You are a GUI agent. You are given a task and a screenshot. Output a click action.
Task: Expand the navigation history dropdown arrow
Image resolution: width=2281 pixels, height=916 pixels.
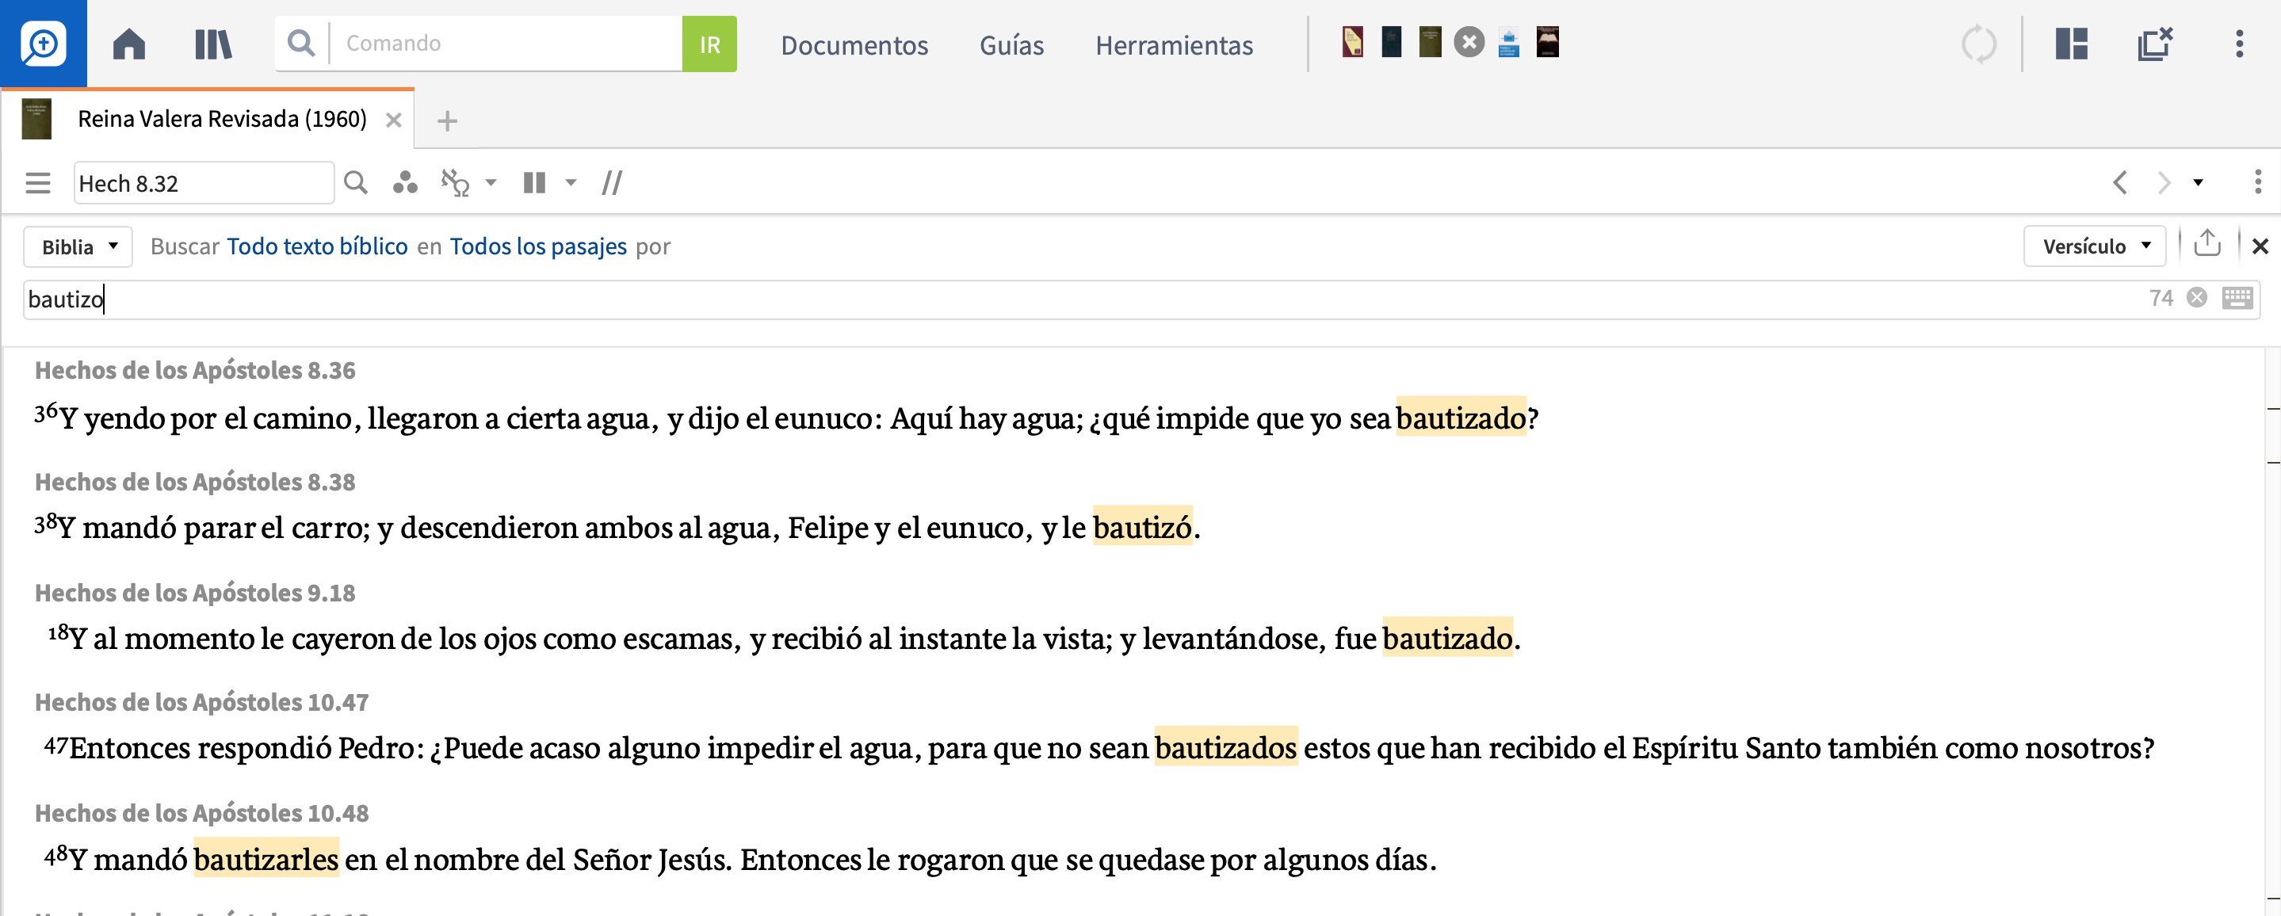(2198, 183)
